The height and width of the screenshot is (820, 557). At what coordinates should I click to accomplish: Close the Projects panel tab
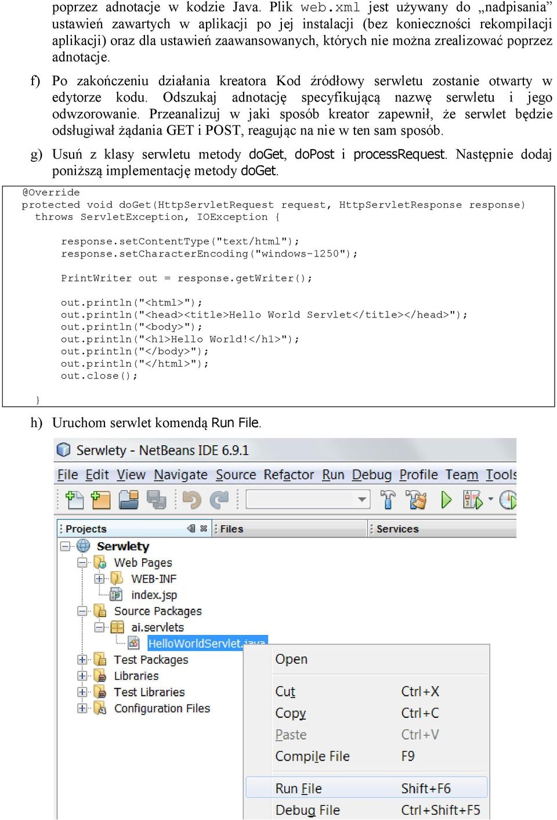pos(204,528)
